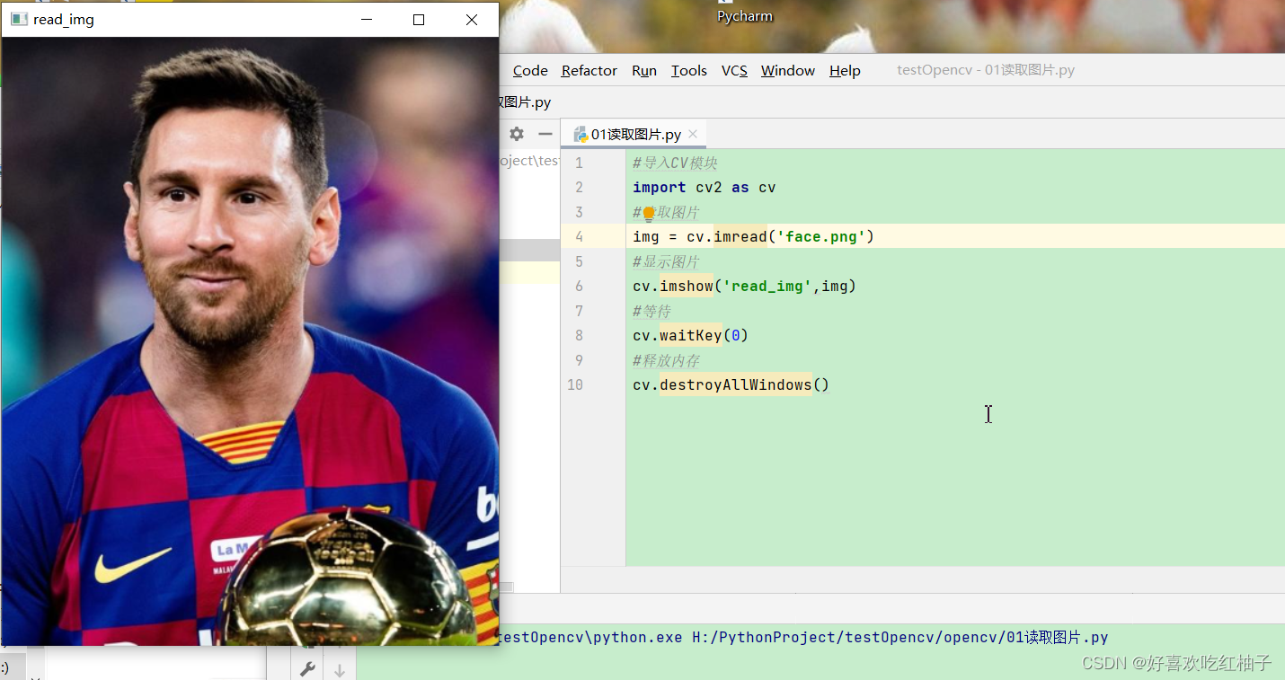The height and width of the screenshot is (680, 1285).
Task: Hide the Project panel with the dash icon
Action: [x=545, y=134]
